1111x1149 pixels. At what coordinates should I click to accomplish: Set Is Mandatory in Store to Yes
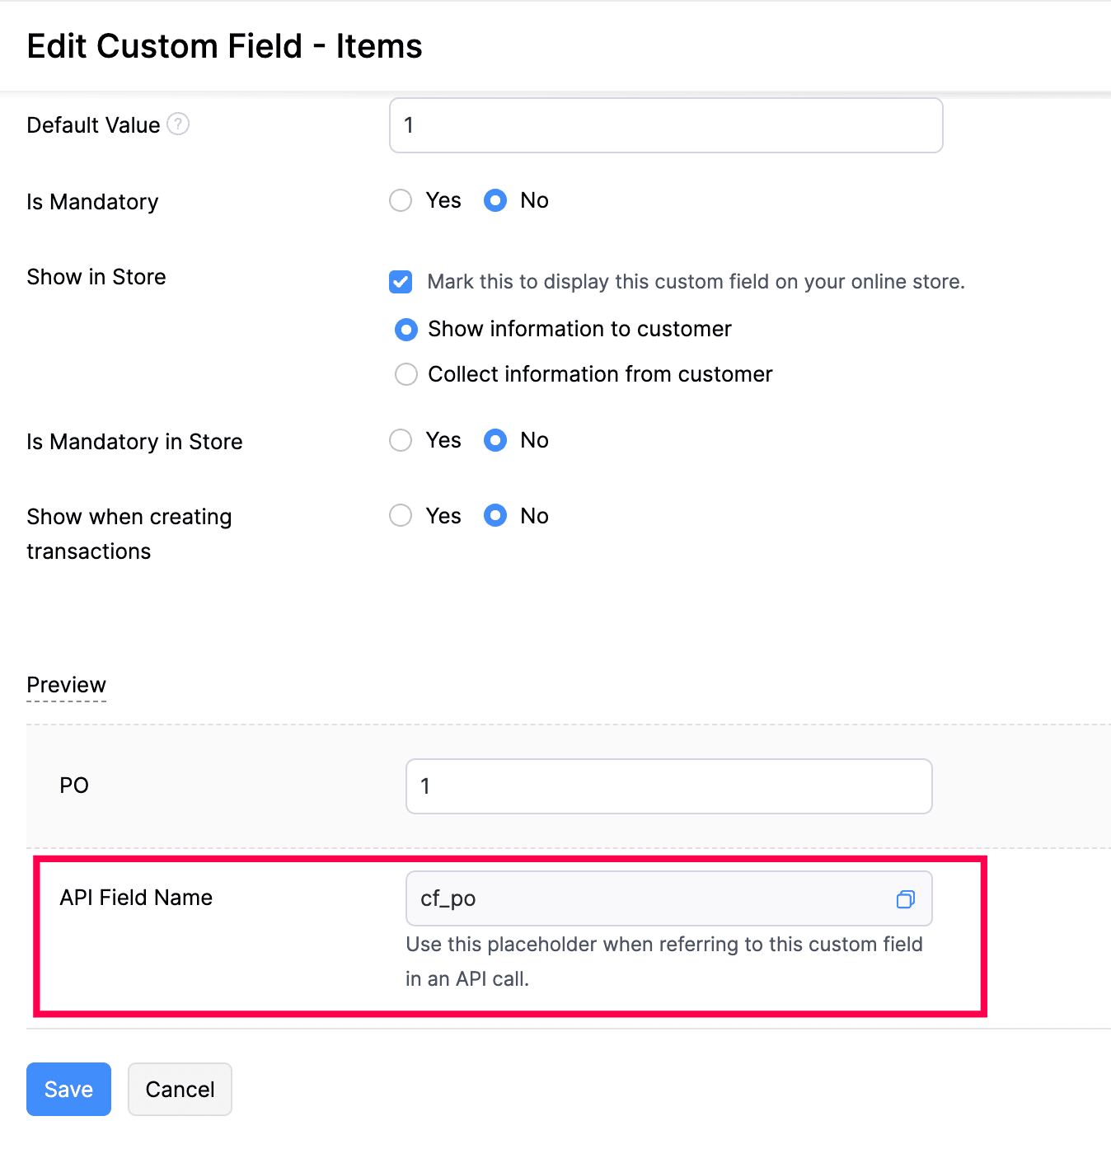tap(401, 440)
